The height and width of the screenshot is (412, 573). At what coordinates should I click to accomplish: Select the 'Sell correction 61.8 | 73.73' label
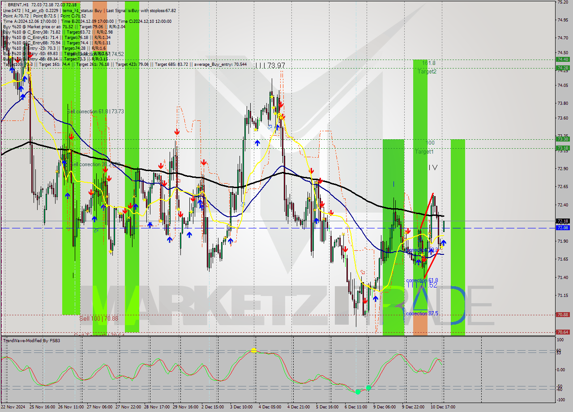pos(95,112)
